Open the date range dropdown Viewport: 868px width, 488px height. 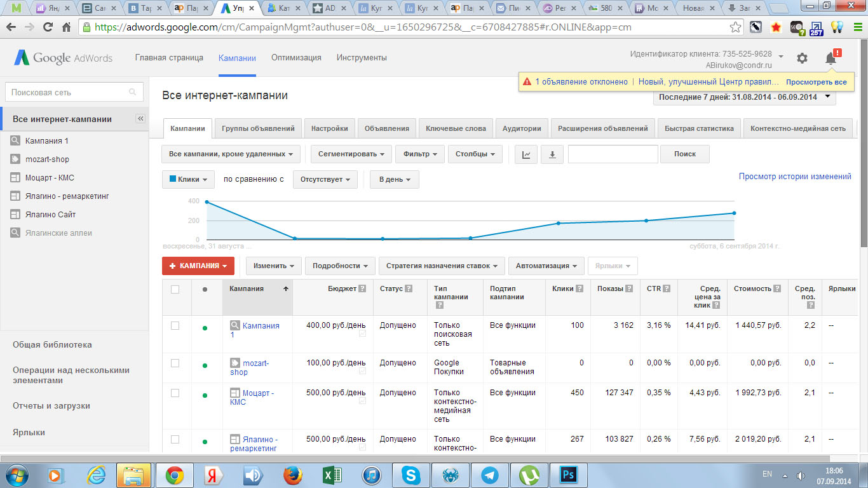coord(744,97)
